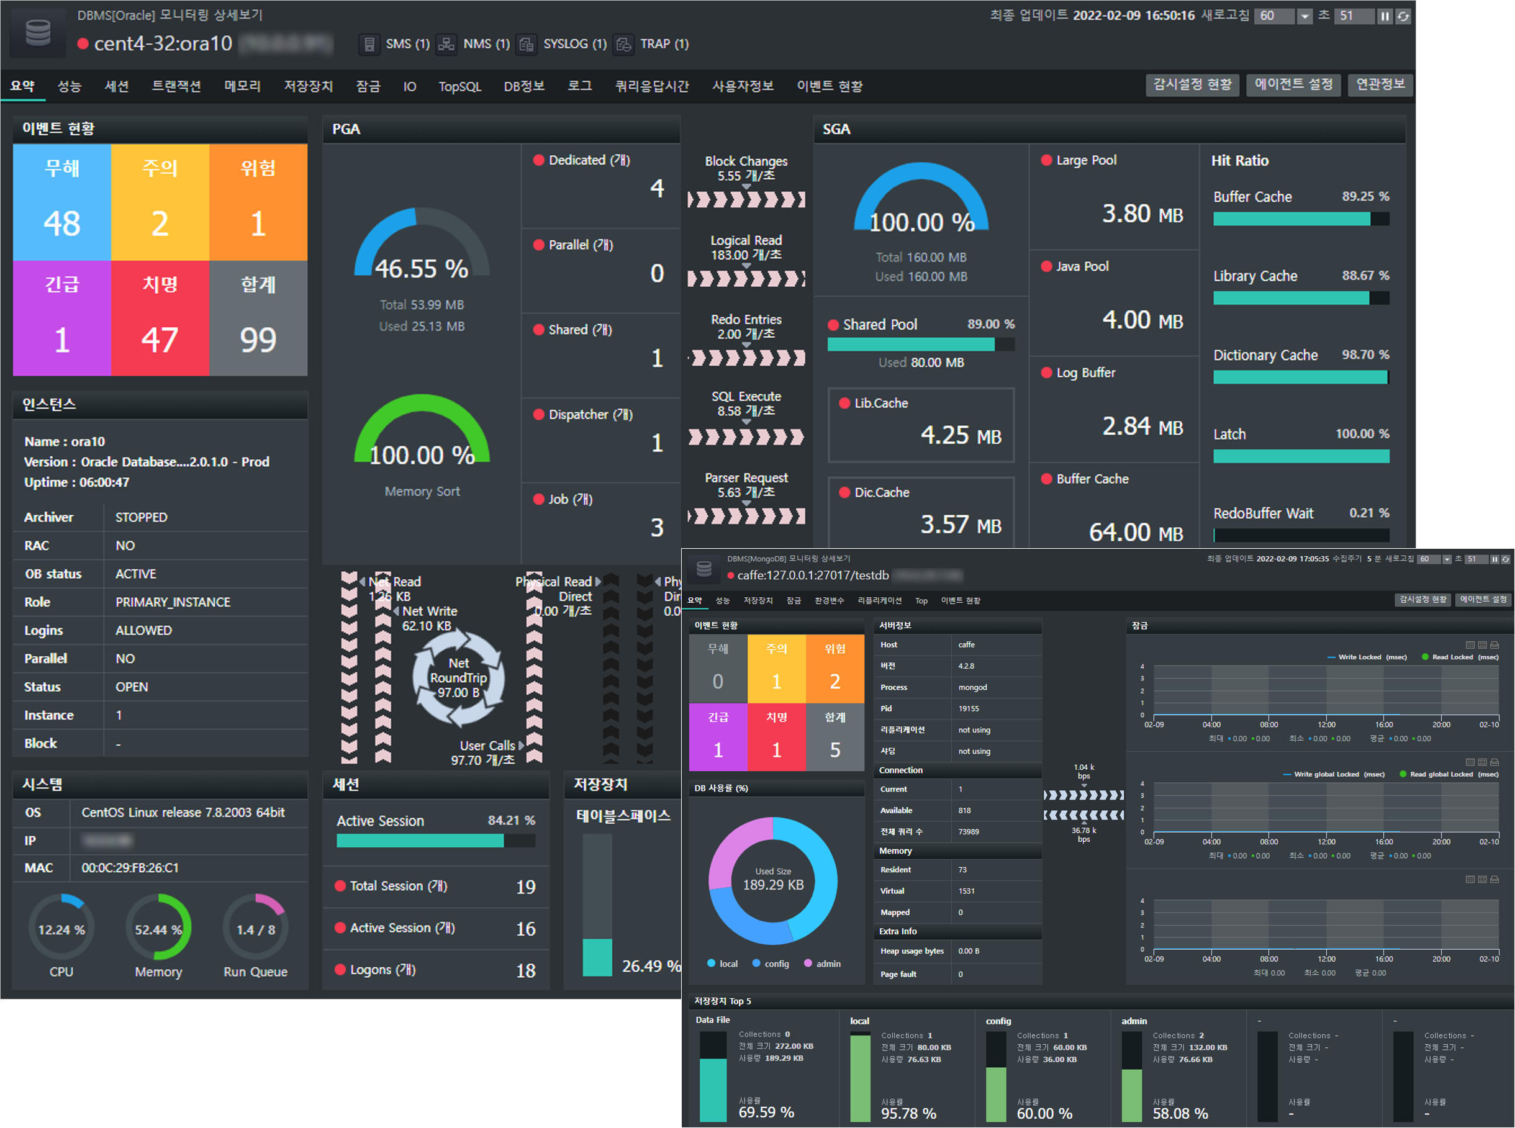Select the 쿼리응답시간 tab
The image size is (1515, 1128).
click(652, 87)
